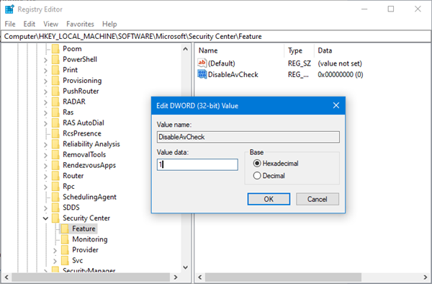
Task: Click the Rpc folder icon
Action: pyautogui.click(x=55, y=187)
